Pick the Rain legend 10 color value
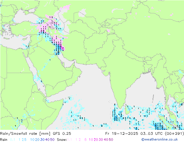184x142 pixels. pyautogui.click(x=33, y=140)
